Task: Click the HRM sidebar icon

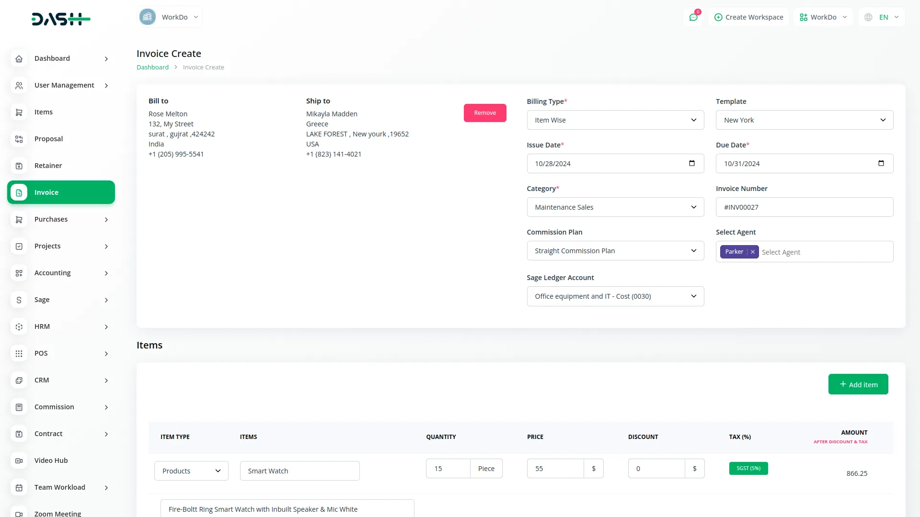Action: (x=19, y=326)
